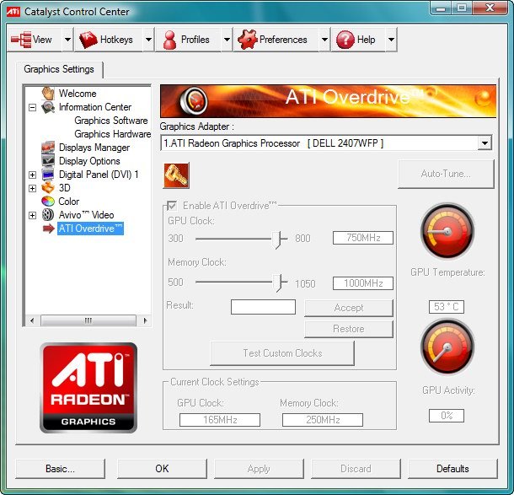The height and width of the screenshot is (495, 514).
Task: Open the Help dropdown arrow
Action: tap(392, 40)
